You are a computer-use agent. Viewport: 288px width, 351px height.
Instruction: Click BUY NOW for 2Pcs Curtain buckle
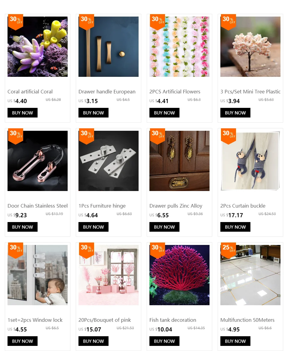(235, 227)
